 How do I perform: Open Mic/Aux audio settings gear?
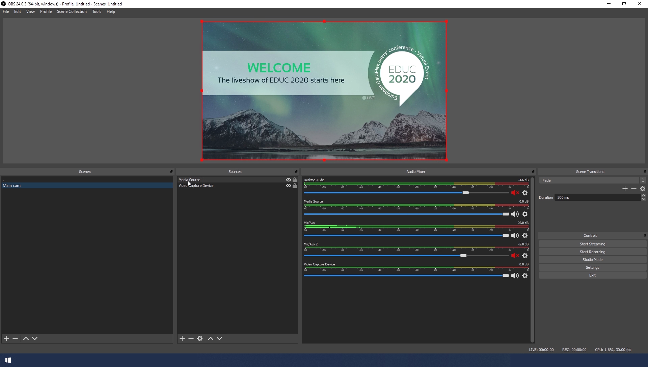click(525, 236)
